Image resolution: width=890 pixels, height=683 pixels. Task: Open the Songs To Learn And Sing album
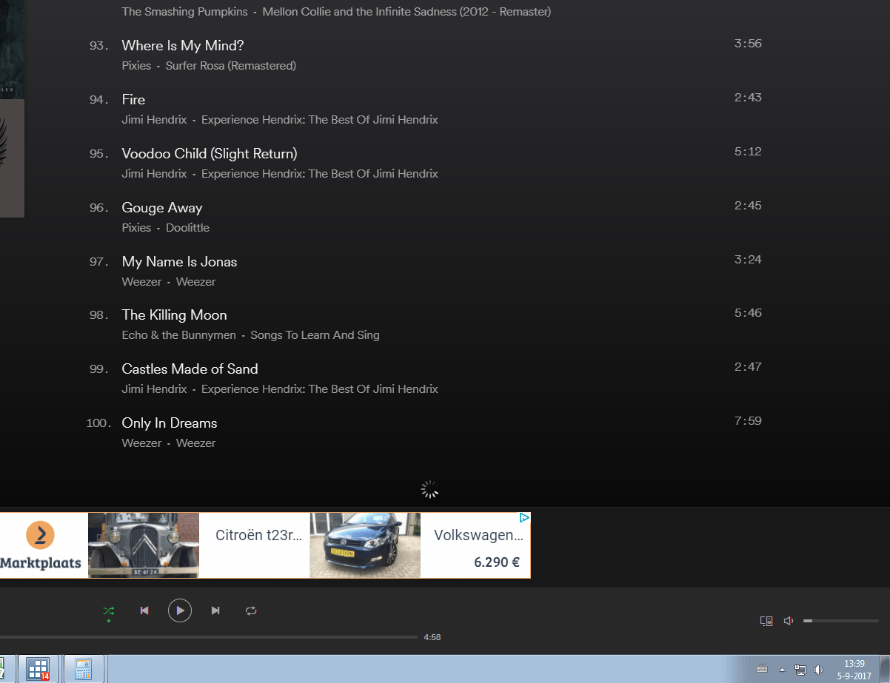(x=315, y=335)
